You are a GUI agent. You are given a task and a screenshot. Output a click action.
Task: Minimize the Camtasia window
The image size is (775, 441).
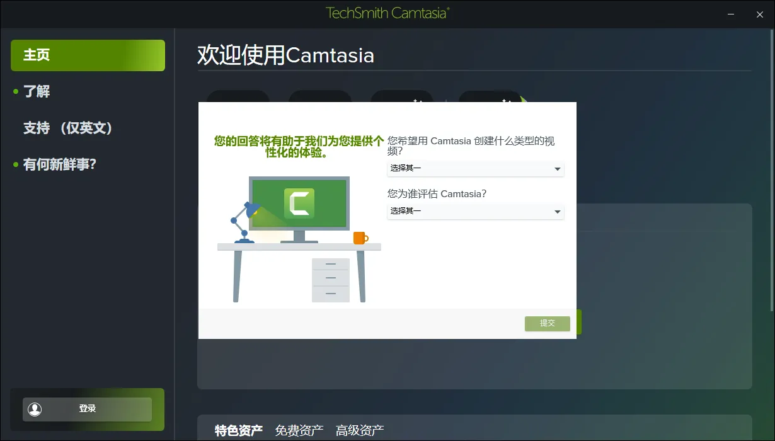coord(731,14)
